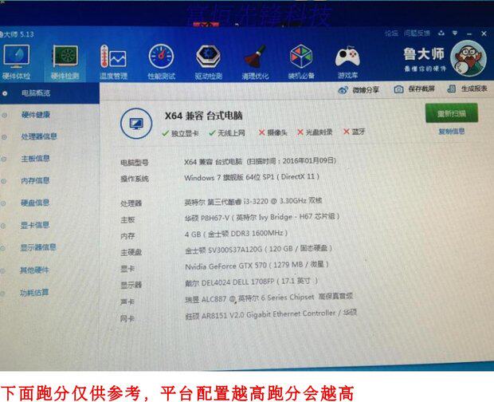Screen dimensions: 494x402
Task: Click the AR8151 Ethernet Controller value
Action: [x=271, y=314]
